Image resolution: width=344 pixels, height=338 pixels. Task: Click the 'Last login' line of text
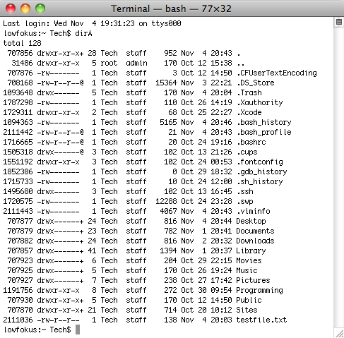[x=92, y=23]
